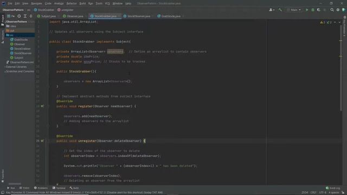Expand the External Libraries node

(5, 67)
